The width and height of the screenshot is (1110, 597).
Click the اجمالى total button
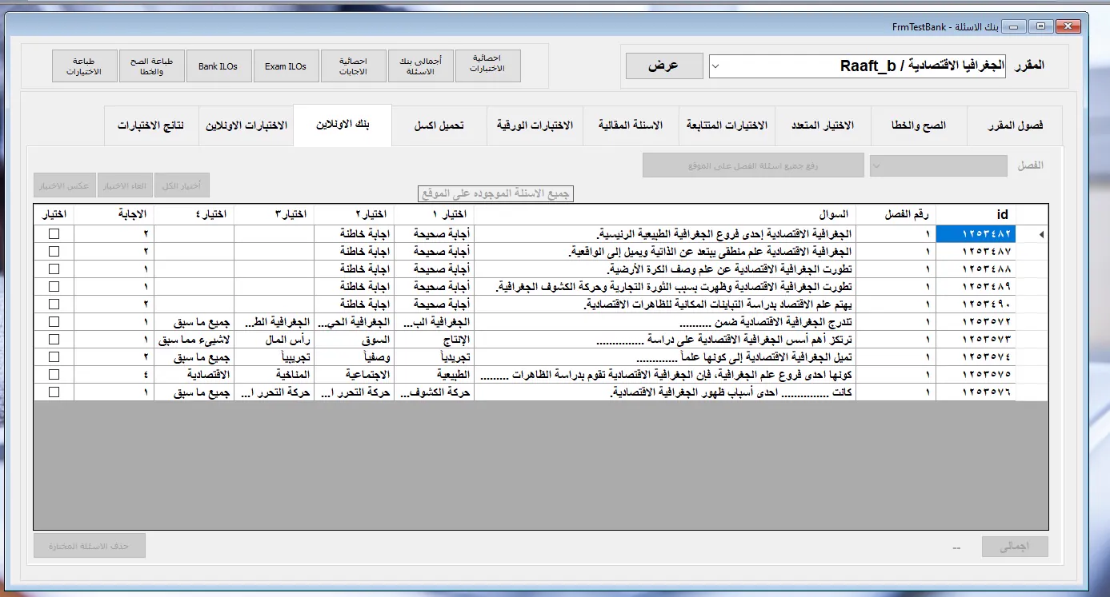(x=1015, y=547)
